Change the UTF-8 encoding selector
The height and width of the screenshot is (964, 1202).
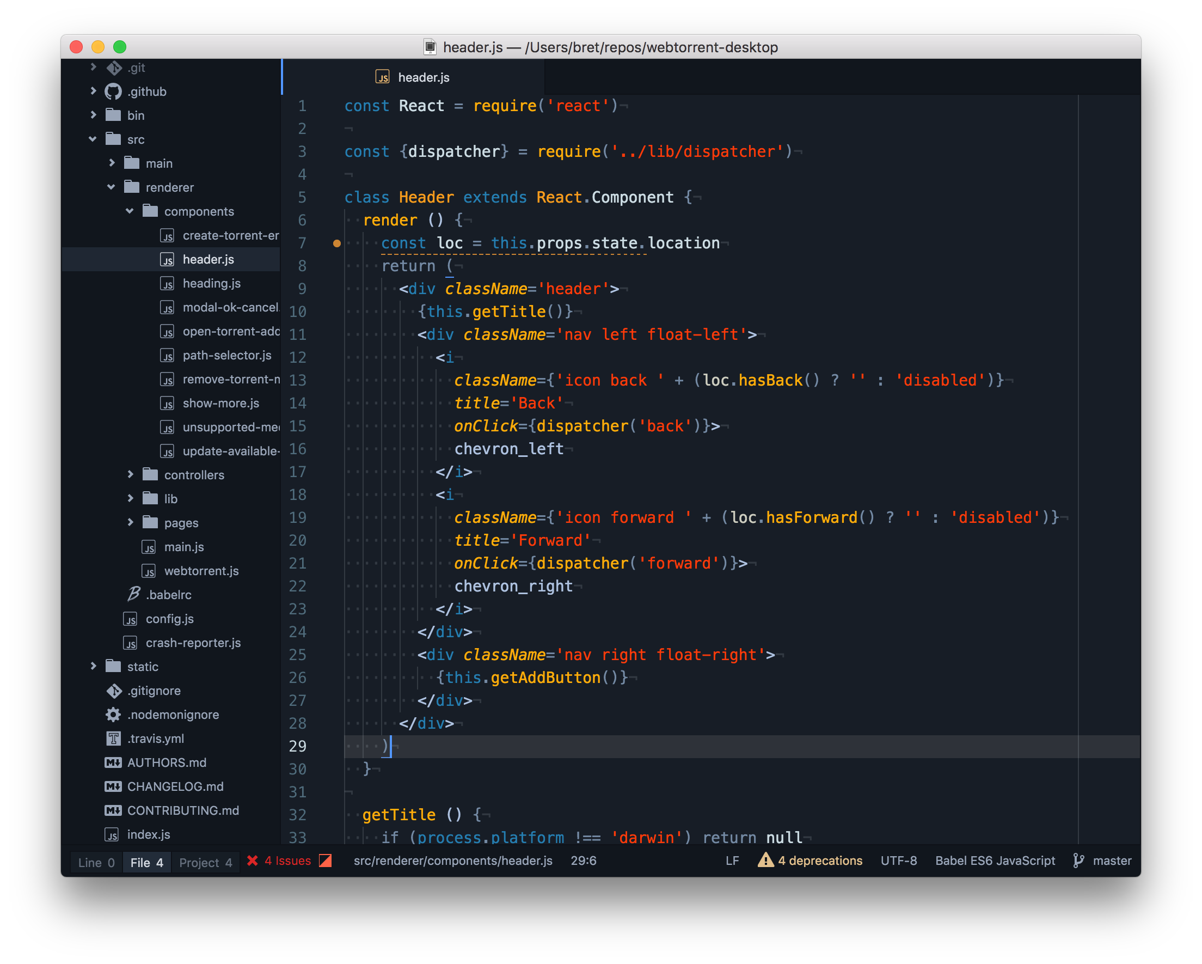pyautogui.click(x=899, y=861)
